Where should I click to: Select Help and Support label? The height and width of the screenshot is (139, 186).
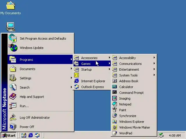pos(32,97)
